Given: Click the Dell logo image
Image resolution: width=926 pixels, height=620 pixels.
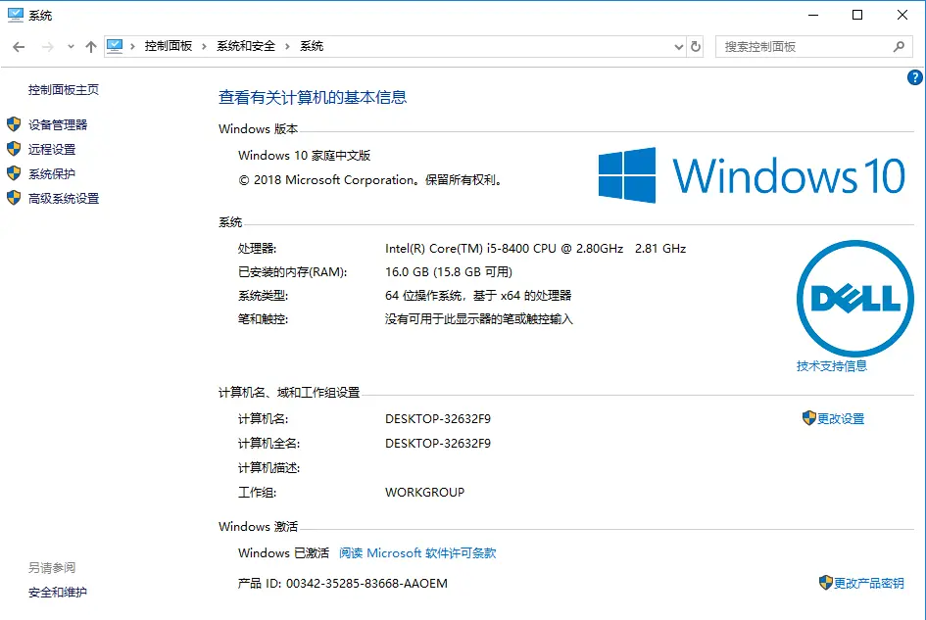Looking at the screenshot, I should pyautogui.click(x=854, y=298).
